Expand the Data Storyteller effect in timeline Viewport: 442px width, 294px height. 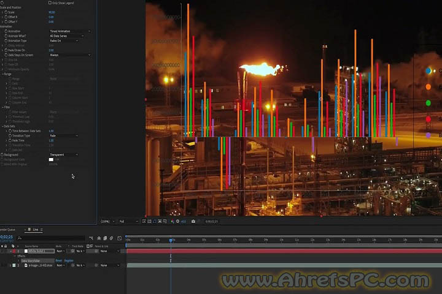click(x=18, y=261)
